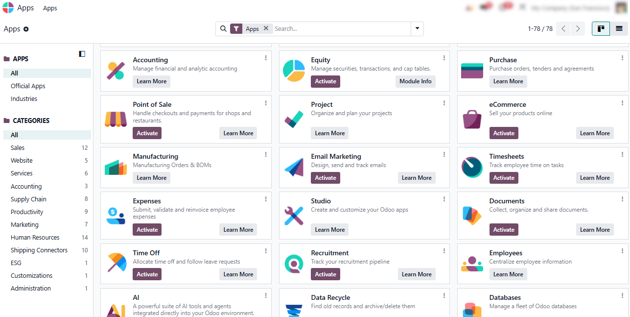
Task: Click the Timesheets clock icon
Action: click(472, 167)
